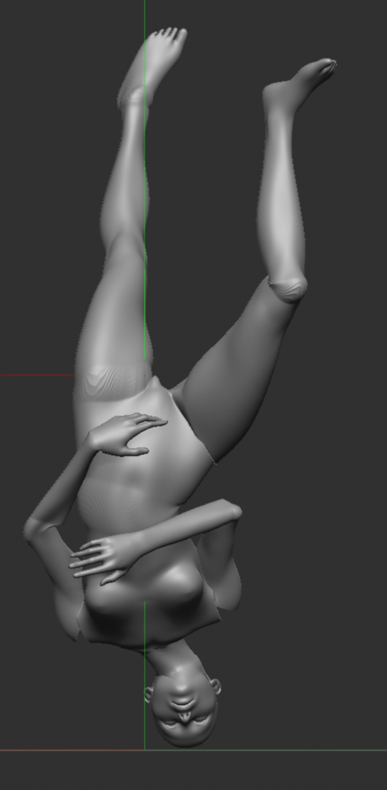Viewport: 387px width, 790px height.
Task: Select the pointed foot at upper right
Action: point(300,85)
